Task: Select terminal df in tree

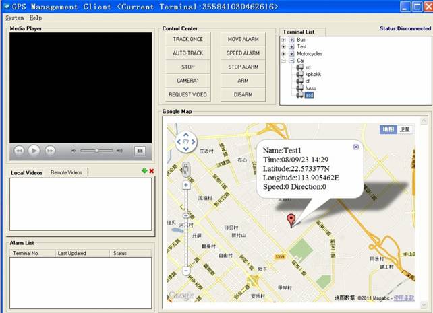Action: click(x=308, y=81)
